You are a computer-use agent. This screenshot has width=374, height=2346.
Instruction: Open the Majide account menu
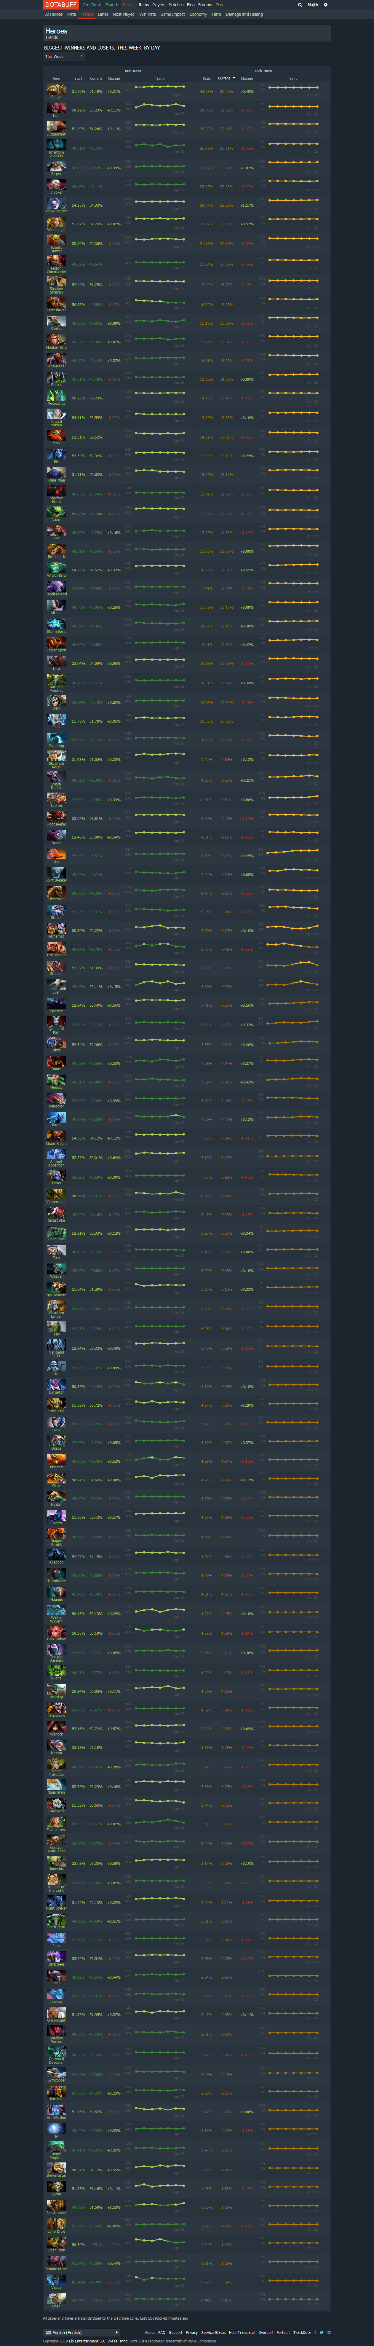(313, 4)
